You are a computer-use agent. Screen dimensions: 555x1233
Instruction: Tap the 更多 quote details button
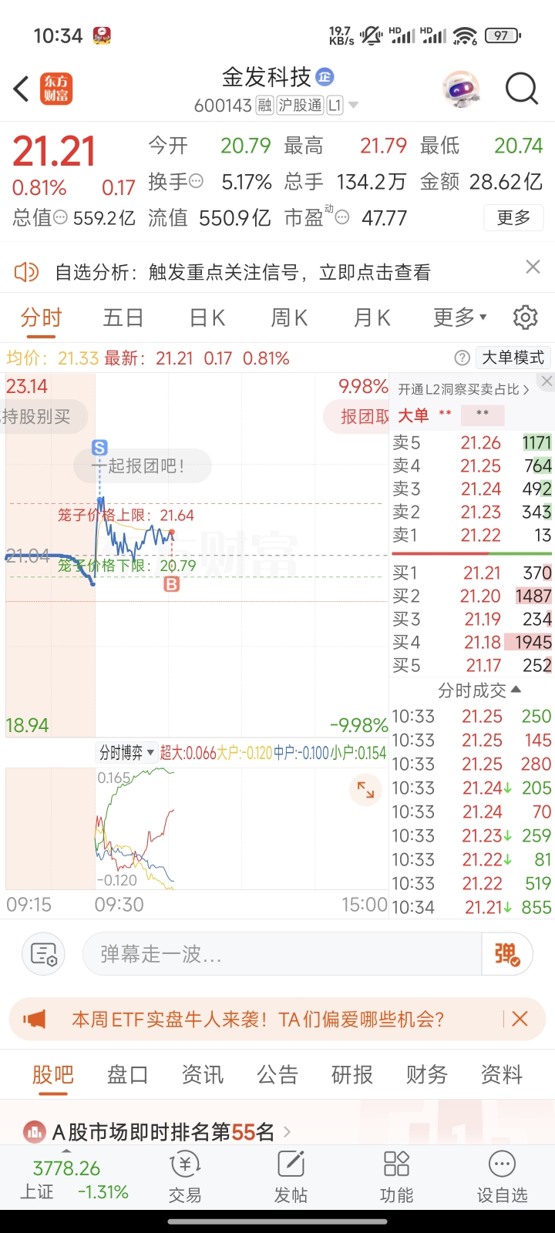tap(513, 218)
